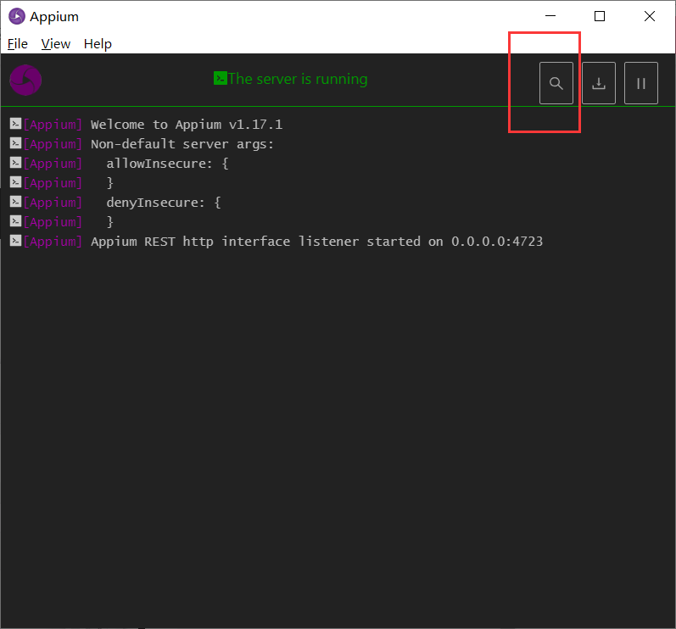The image size is (676, 629).
Task: Download raw logs with download arrow button
Action: pos(599,83)
